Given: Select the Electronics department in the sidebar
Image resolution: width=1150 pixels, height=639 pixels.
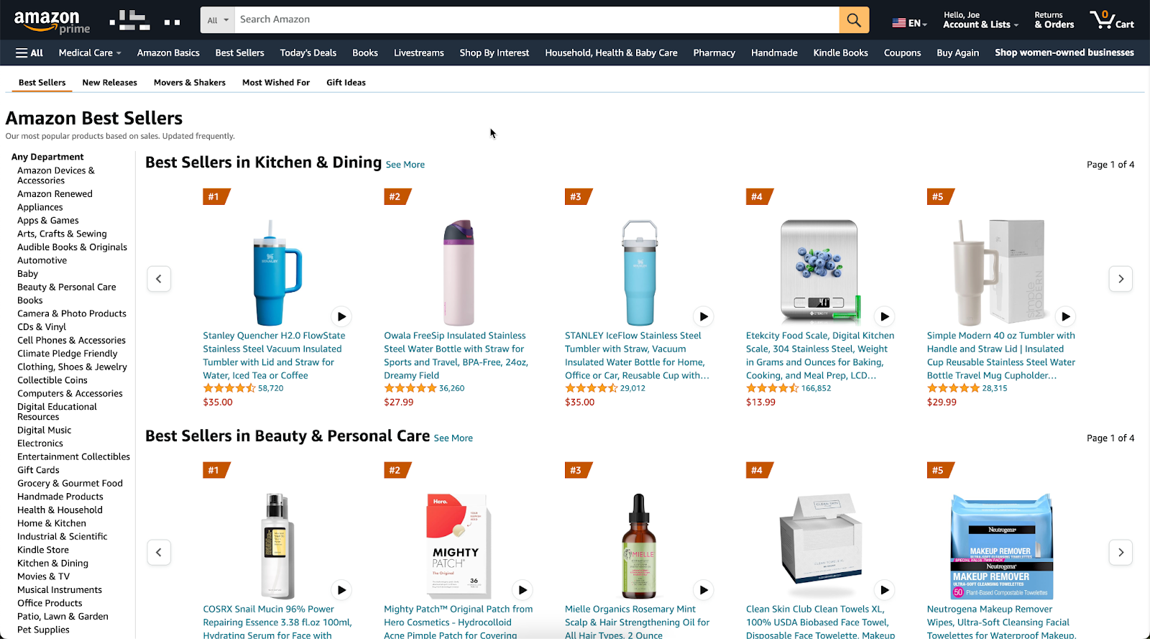Looking at the screenshot, I should point(40,443).
